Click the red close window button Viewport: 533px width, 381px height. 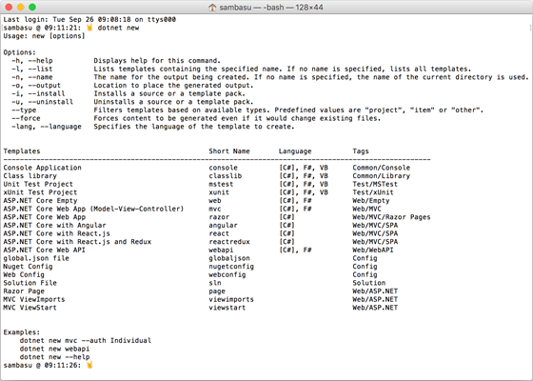tap(9, 8)
